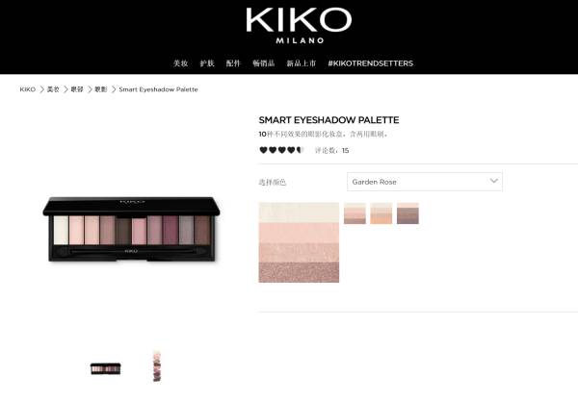Go to 新品上市 section
This screenshot has height=400, width=578.
(302, 63)
